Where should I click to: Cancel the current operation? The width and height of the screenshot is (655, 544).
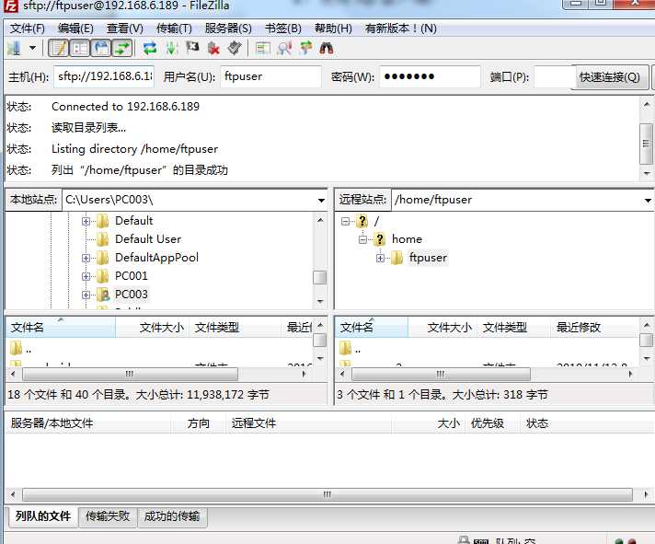(192, 47)
